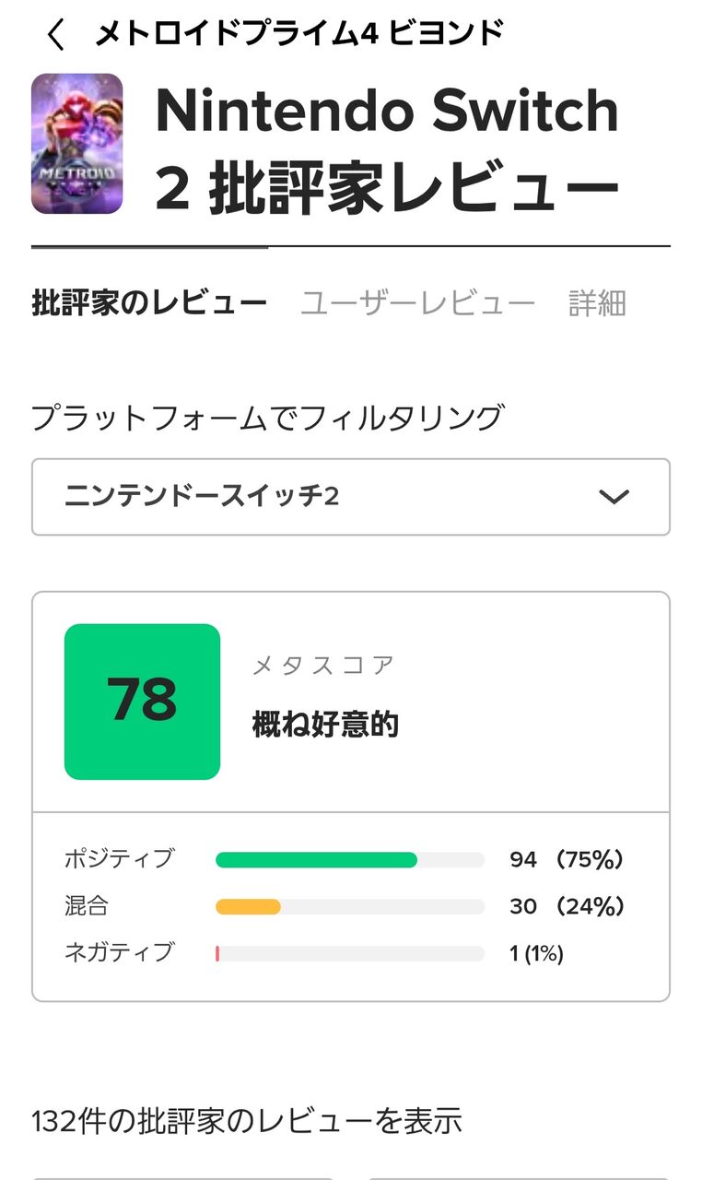Tap the 30 (24%) mixed count
The width and height of the screenshot is (702, 1180).
[567, 907]
